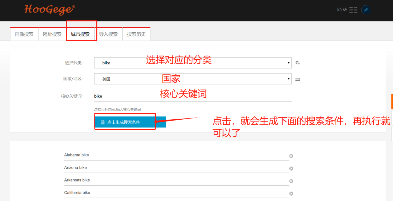Click the swap arrows icon beside country
This screenshot has height=201, width=393.
[298, 80]
